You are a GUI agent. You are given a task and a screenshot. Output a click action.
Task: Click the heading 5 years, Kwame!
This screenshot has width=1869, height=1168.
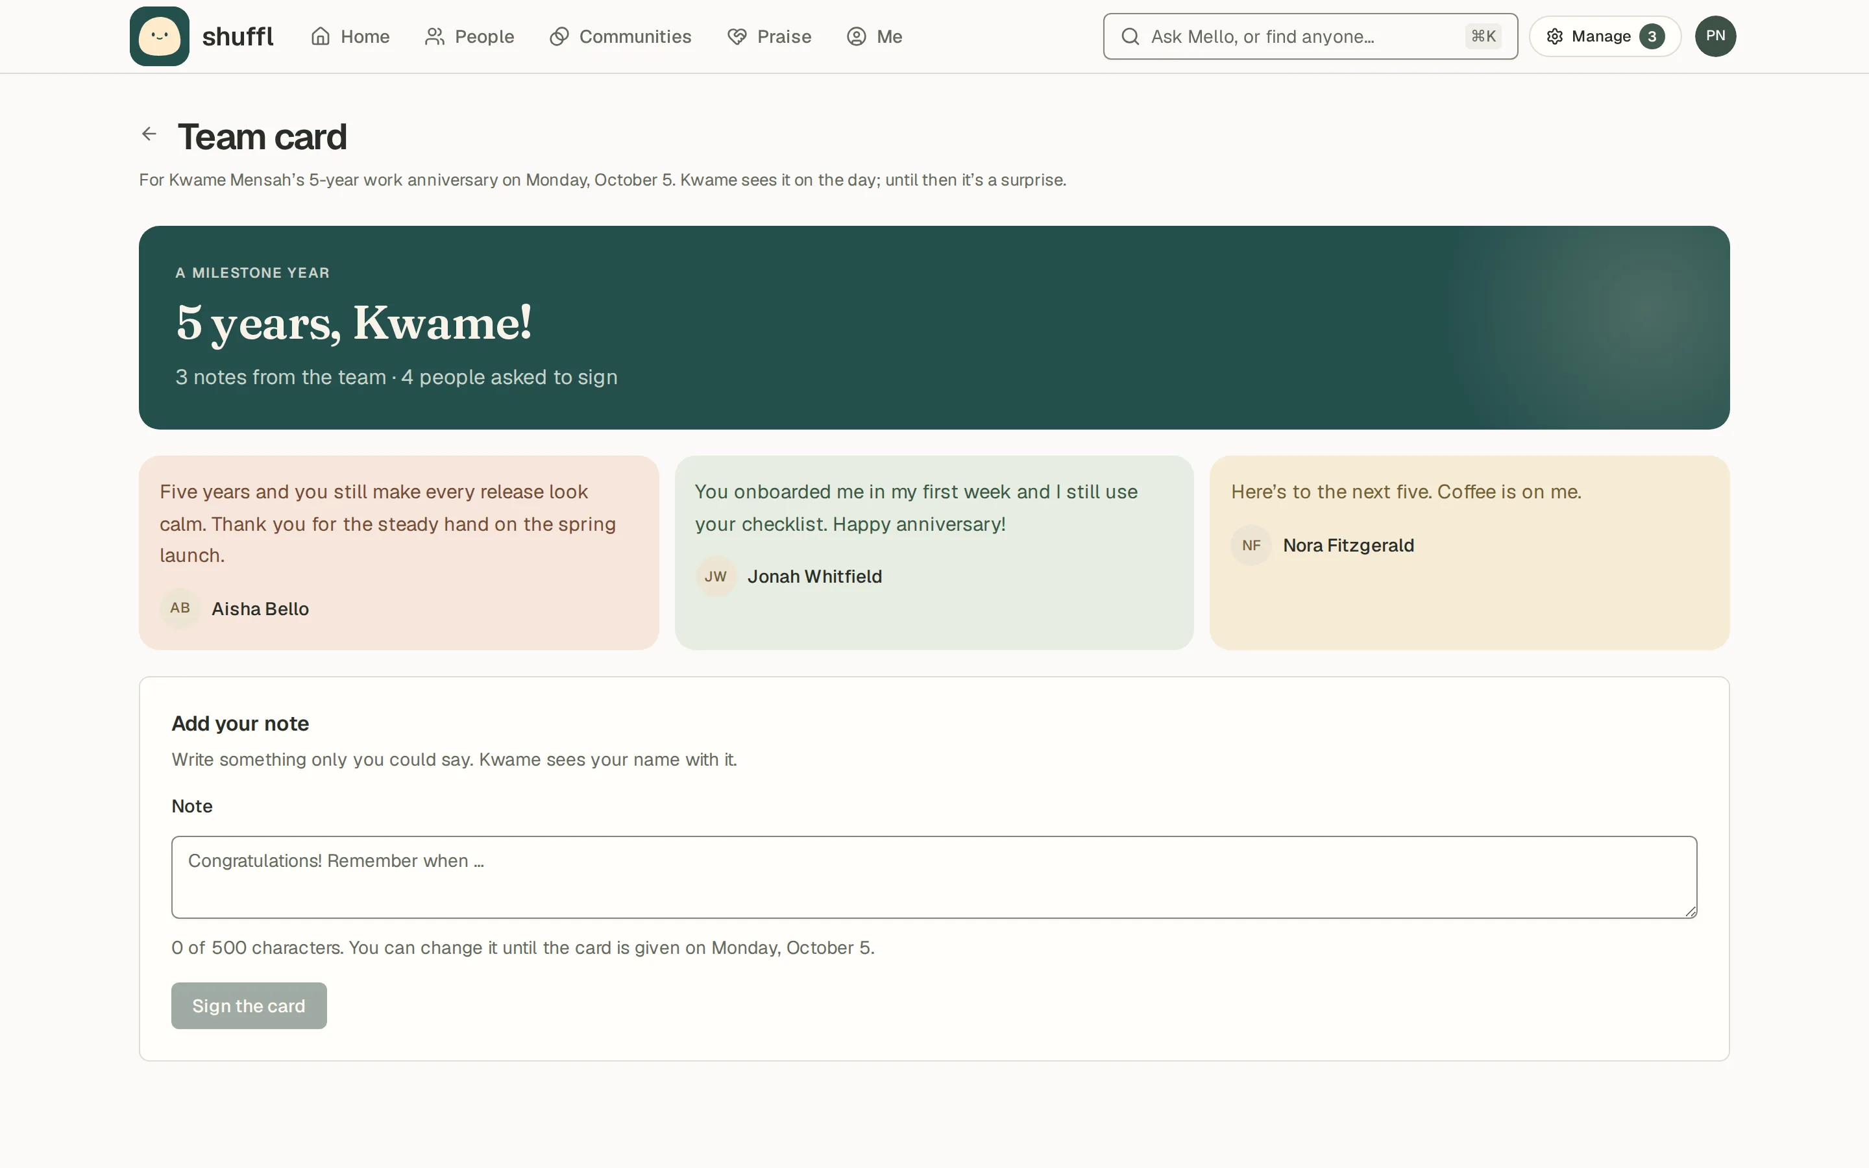pyautogui.click(x=354, y=322)
